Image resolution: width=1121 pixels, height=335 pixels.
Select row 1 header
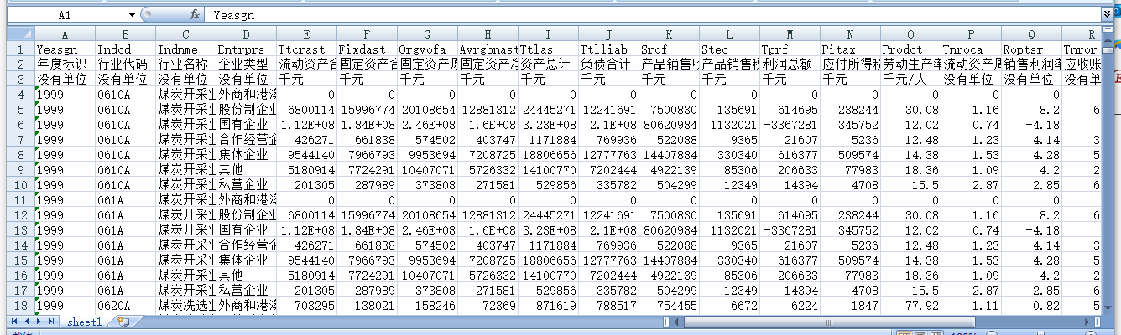(x=21, y=49)
